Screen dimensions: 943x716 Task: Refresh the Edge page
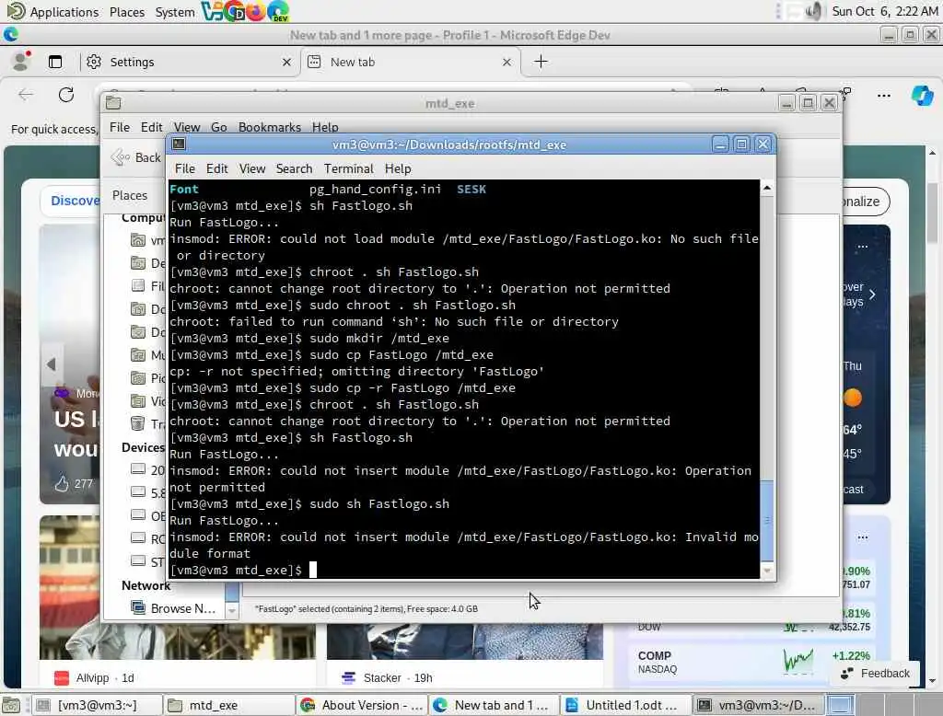tap(66, 95)
